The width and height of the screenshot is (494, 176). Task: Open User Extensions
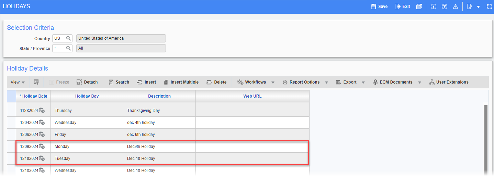[449, 82]
